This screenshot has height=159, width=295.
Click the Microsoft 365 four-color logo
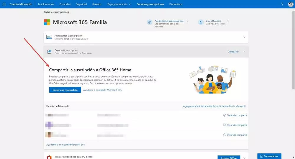click(x=47, y=22)
